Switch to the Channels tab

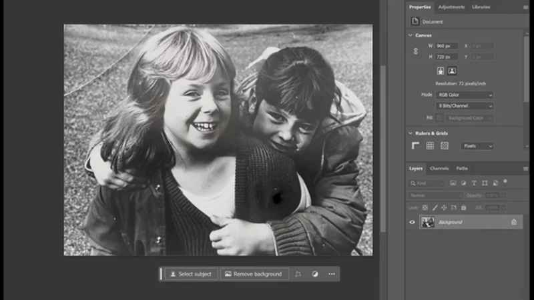tap(439, 169)
